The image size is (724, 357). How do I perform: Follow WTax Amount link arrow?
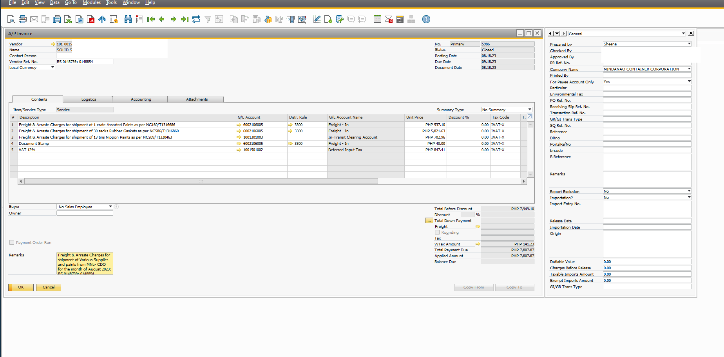(478, 244)
